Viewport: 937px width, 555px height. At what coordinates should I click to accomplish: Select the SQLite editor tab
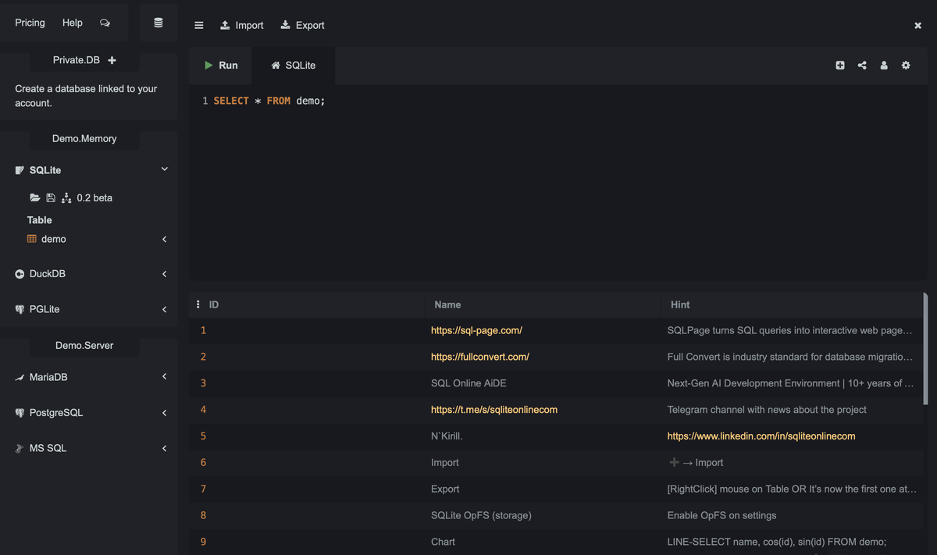[294, 66]
